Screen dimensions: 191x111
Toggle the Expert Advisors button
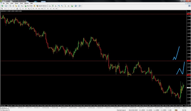pos(42,6)
